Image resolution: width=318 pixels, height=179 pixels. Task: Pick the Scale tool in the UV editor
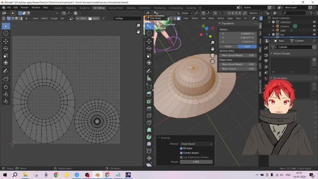[x=5, y=56]
